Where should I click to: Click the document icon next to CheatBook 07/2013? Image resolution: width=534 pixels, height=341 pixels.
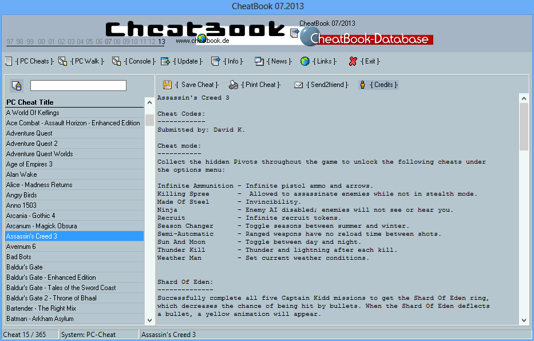(295, 33)
